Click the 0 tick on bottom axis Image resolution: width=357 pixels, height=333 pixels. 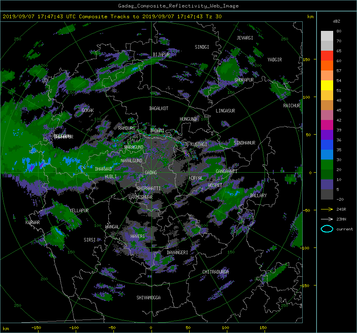click(151, 327)
